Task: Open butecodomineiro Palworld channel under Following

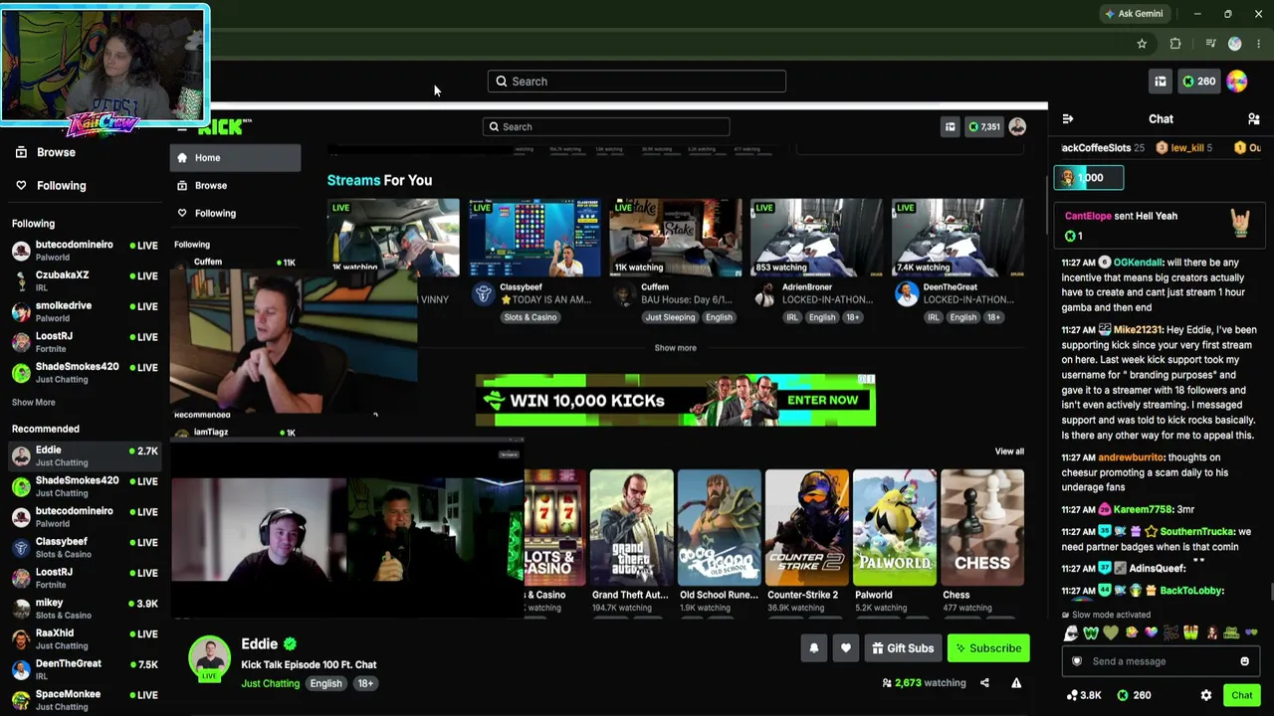Action: pyautogui.click(x=85, y=250)
